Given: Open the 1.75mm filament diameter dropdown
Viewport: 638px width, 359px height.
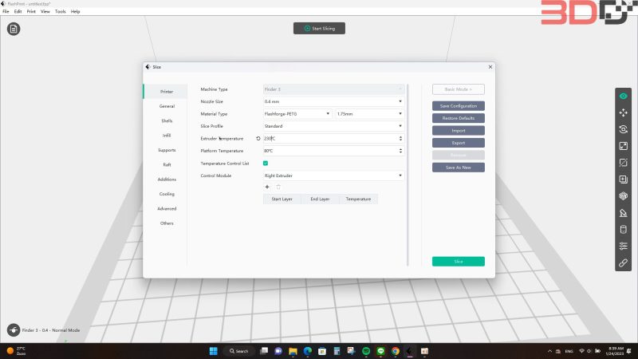Looking at the screenshot, I should 369,114.
